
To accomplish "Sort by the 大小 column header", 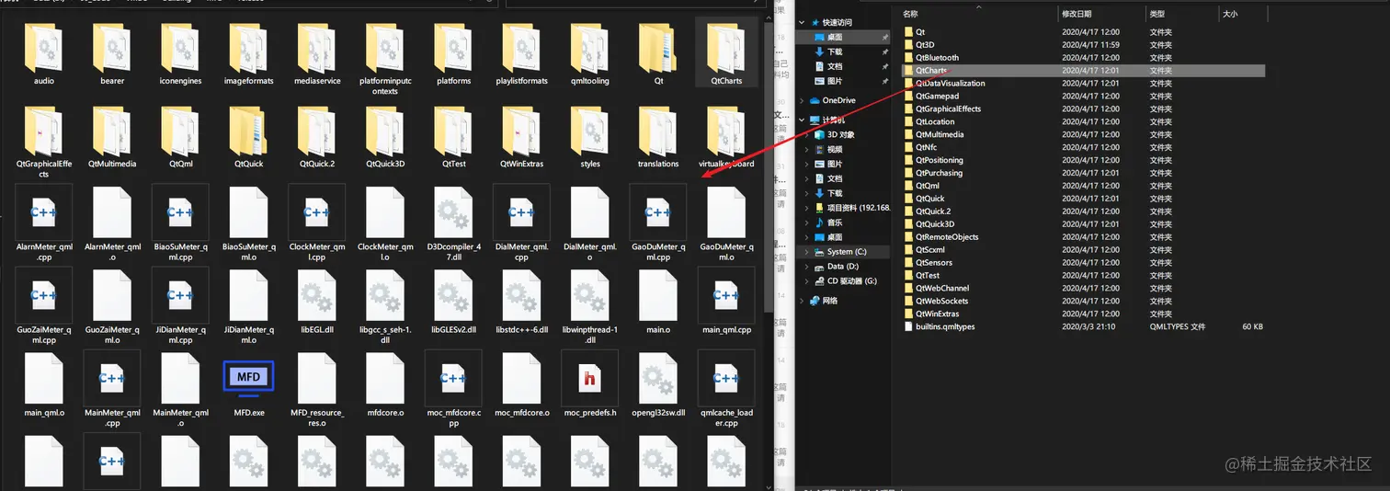I will [1242, 14].
